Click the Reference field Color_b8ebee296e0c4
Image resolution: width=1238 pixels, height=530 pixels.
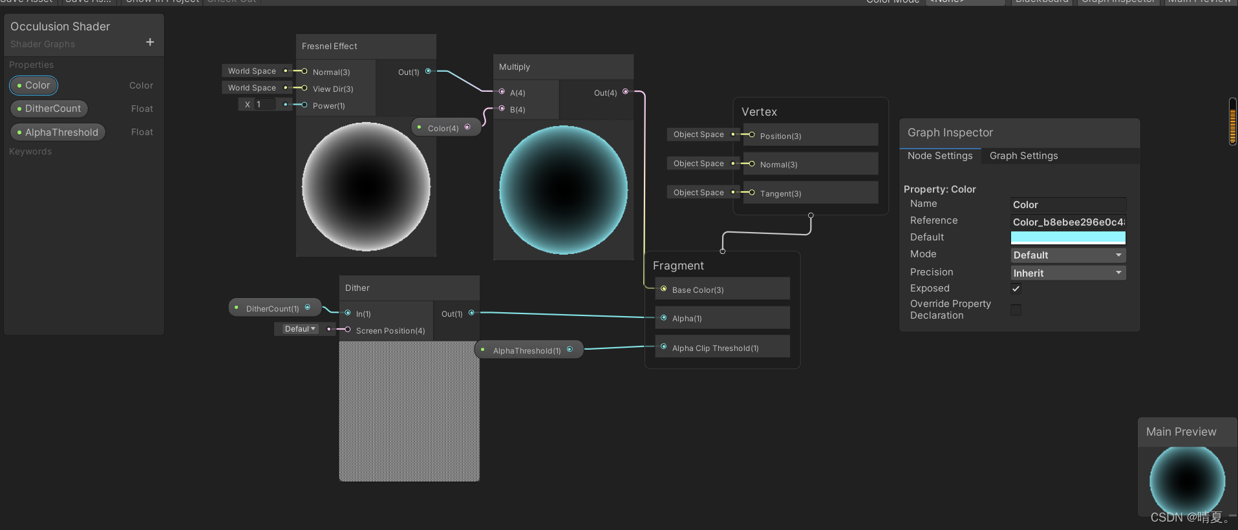1068,222
